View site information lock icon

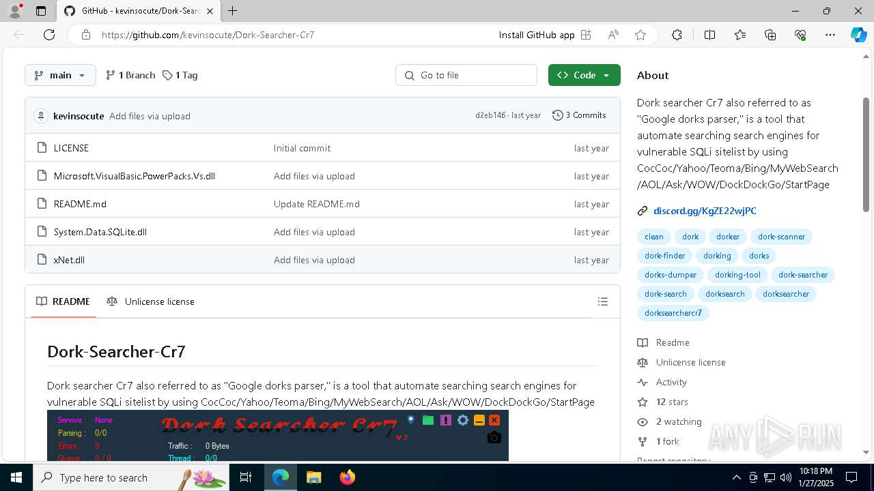coord(86,35)
